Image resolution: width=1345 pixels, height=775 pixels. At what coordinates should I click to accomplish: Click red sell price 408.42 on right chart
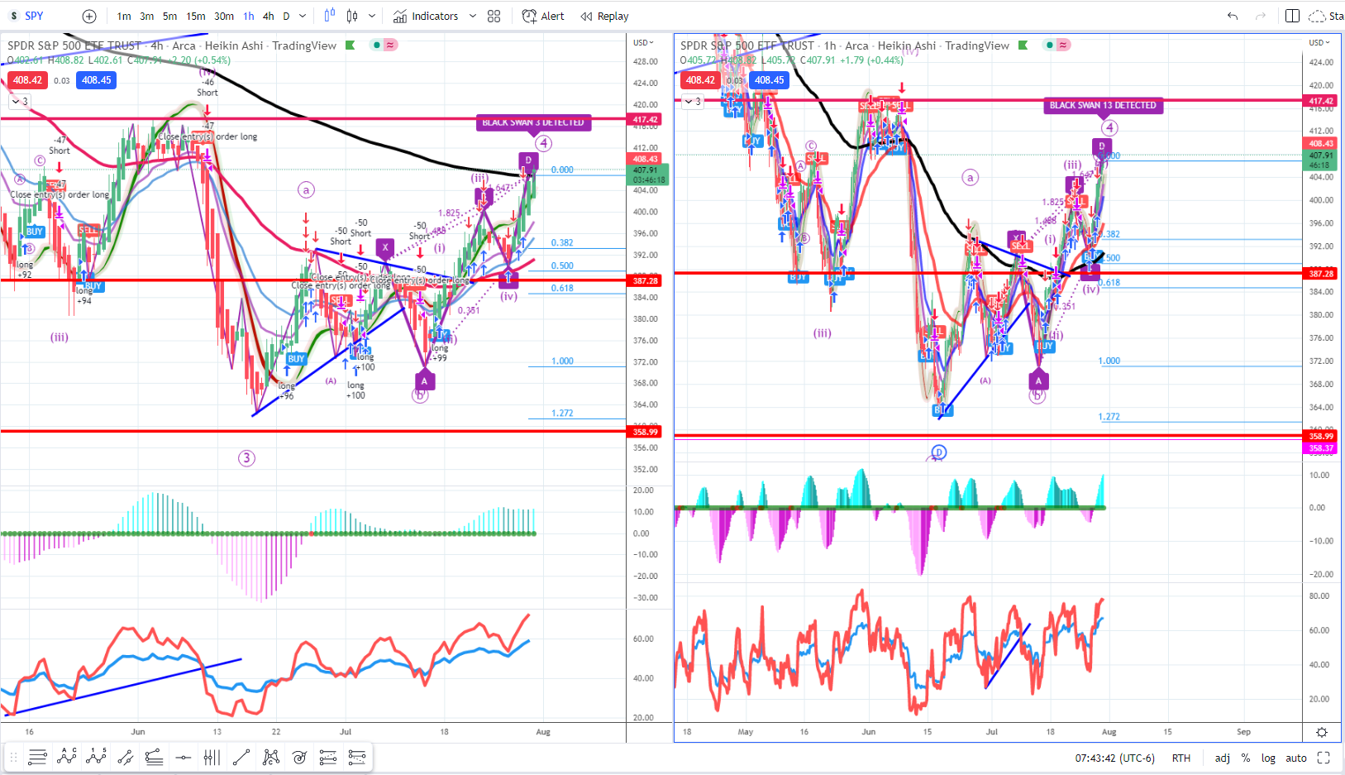(x=700, y=80)
